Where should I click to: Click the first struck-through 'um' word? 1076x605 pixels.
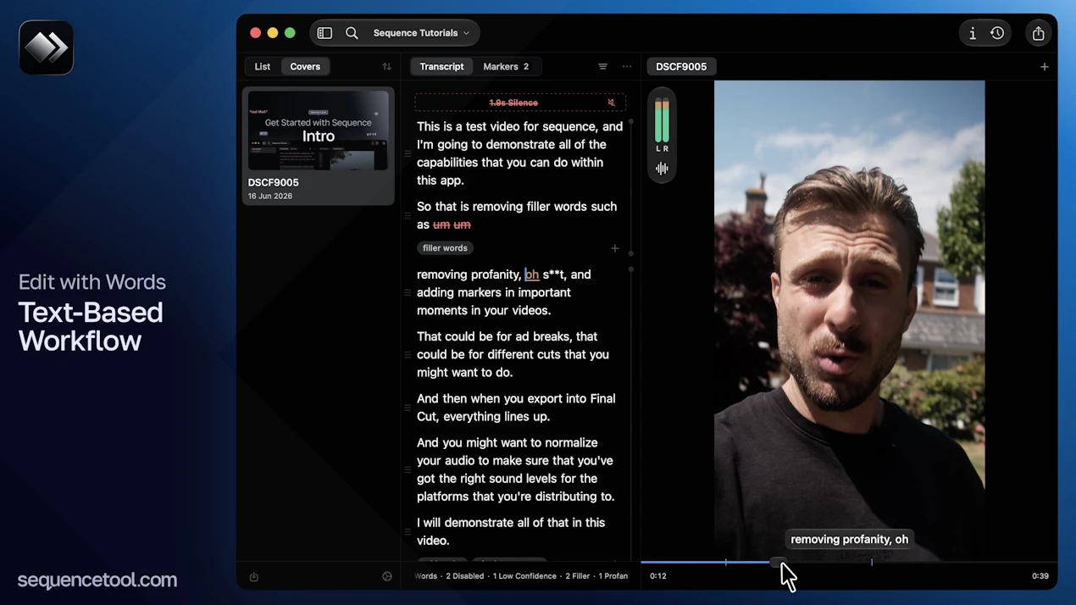tap(441, 225)
